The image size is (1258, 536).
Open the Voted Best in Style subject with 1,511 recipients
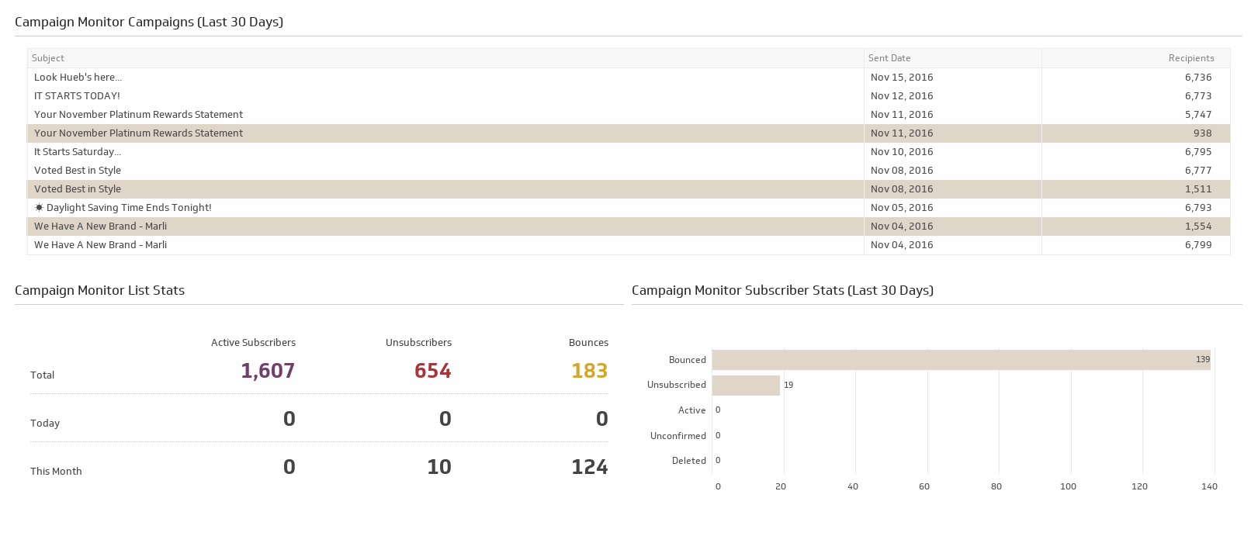click(x=78, y=189)
